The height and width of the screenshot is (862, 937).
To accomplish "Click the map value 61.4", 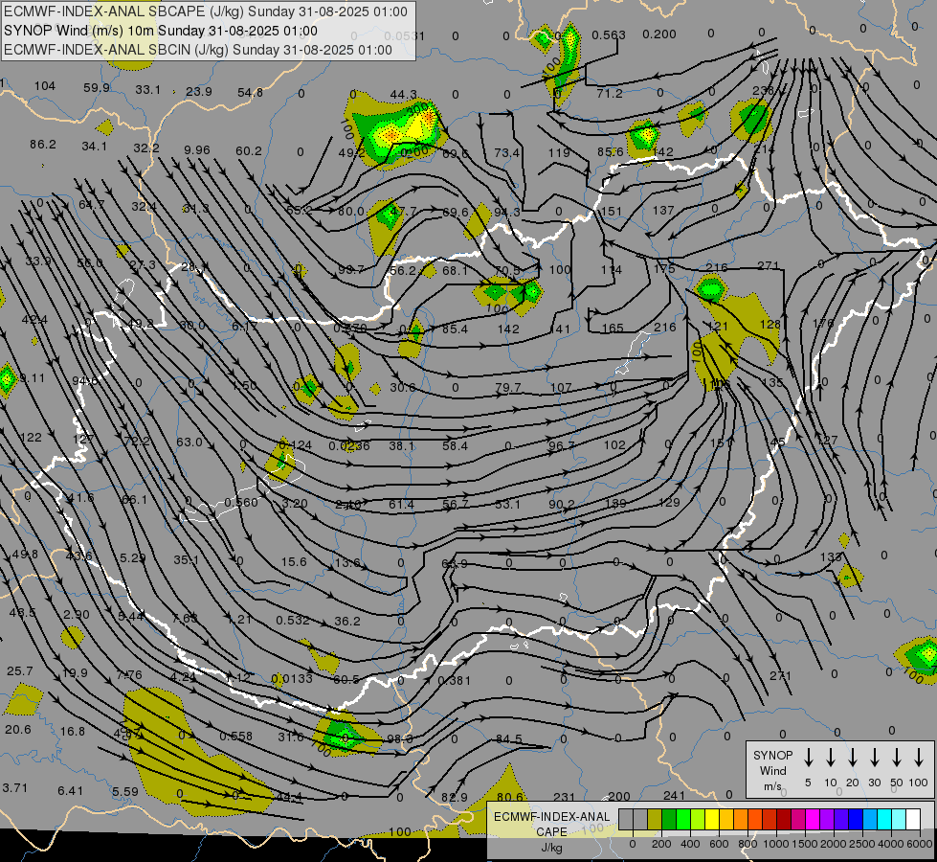I will click(402, 505).
